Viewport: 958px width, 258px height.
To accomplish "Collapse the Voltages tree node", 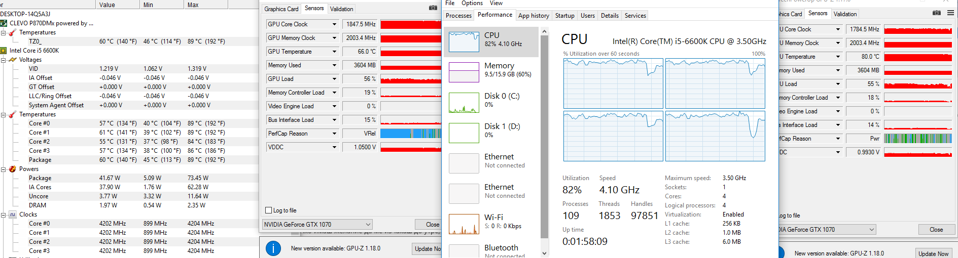I will point(4,60).
